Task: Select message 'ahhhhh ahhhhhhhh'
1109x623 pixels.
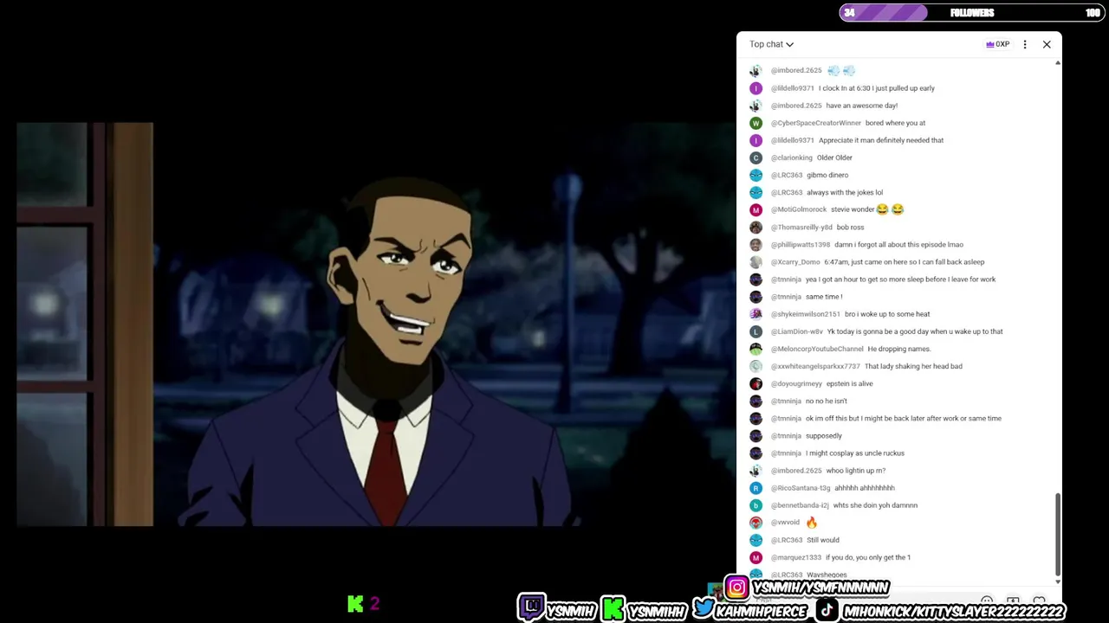Action: [x=865, y=488]
